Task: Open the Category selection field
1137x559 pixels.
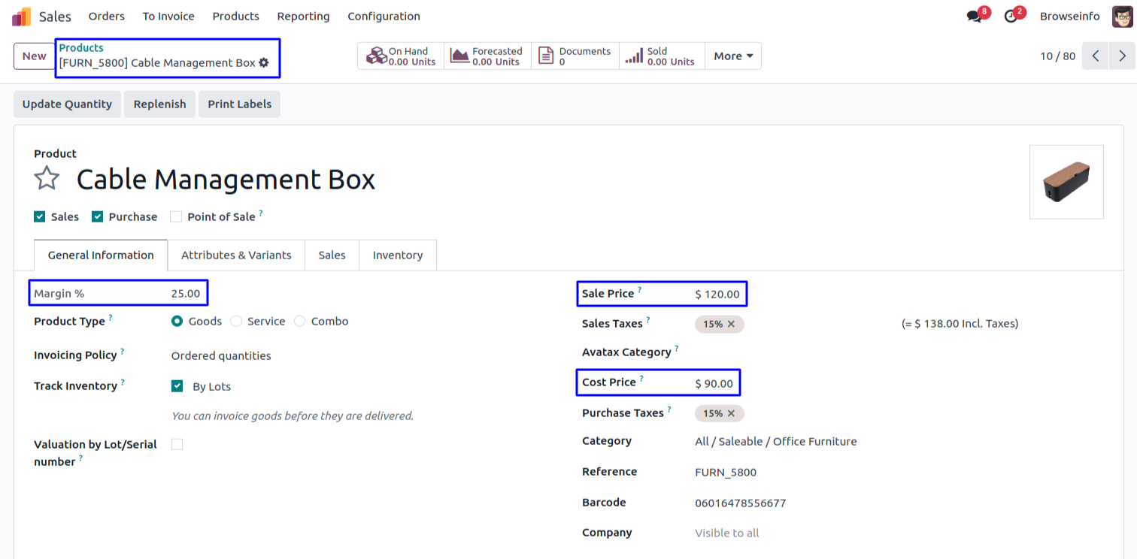Action: 775,442
